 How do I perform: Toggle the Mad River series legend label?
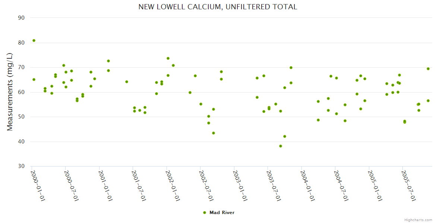(x=222, y=213)
